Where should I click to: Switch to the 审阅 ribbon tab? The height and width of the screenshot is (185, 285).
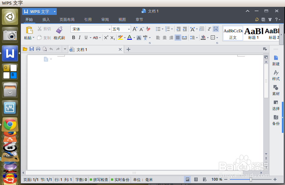pyautogui.click(x=105, y=20)
